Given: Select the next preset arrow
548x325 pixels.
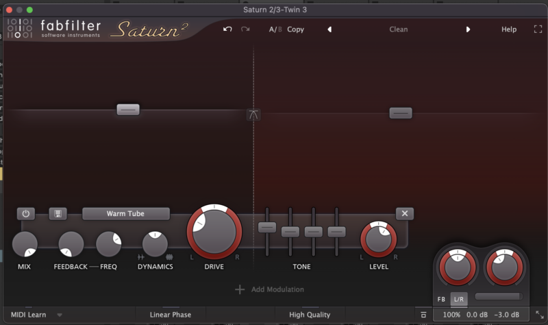Looking at the screenshot, I should 468,29.
